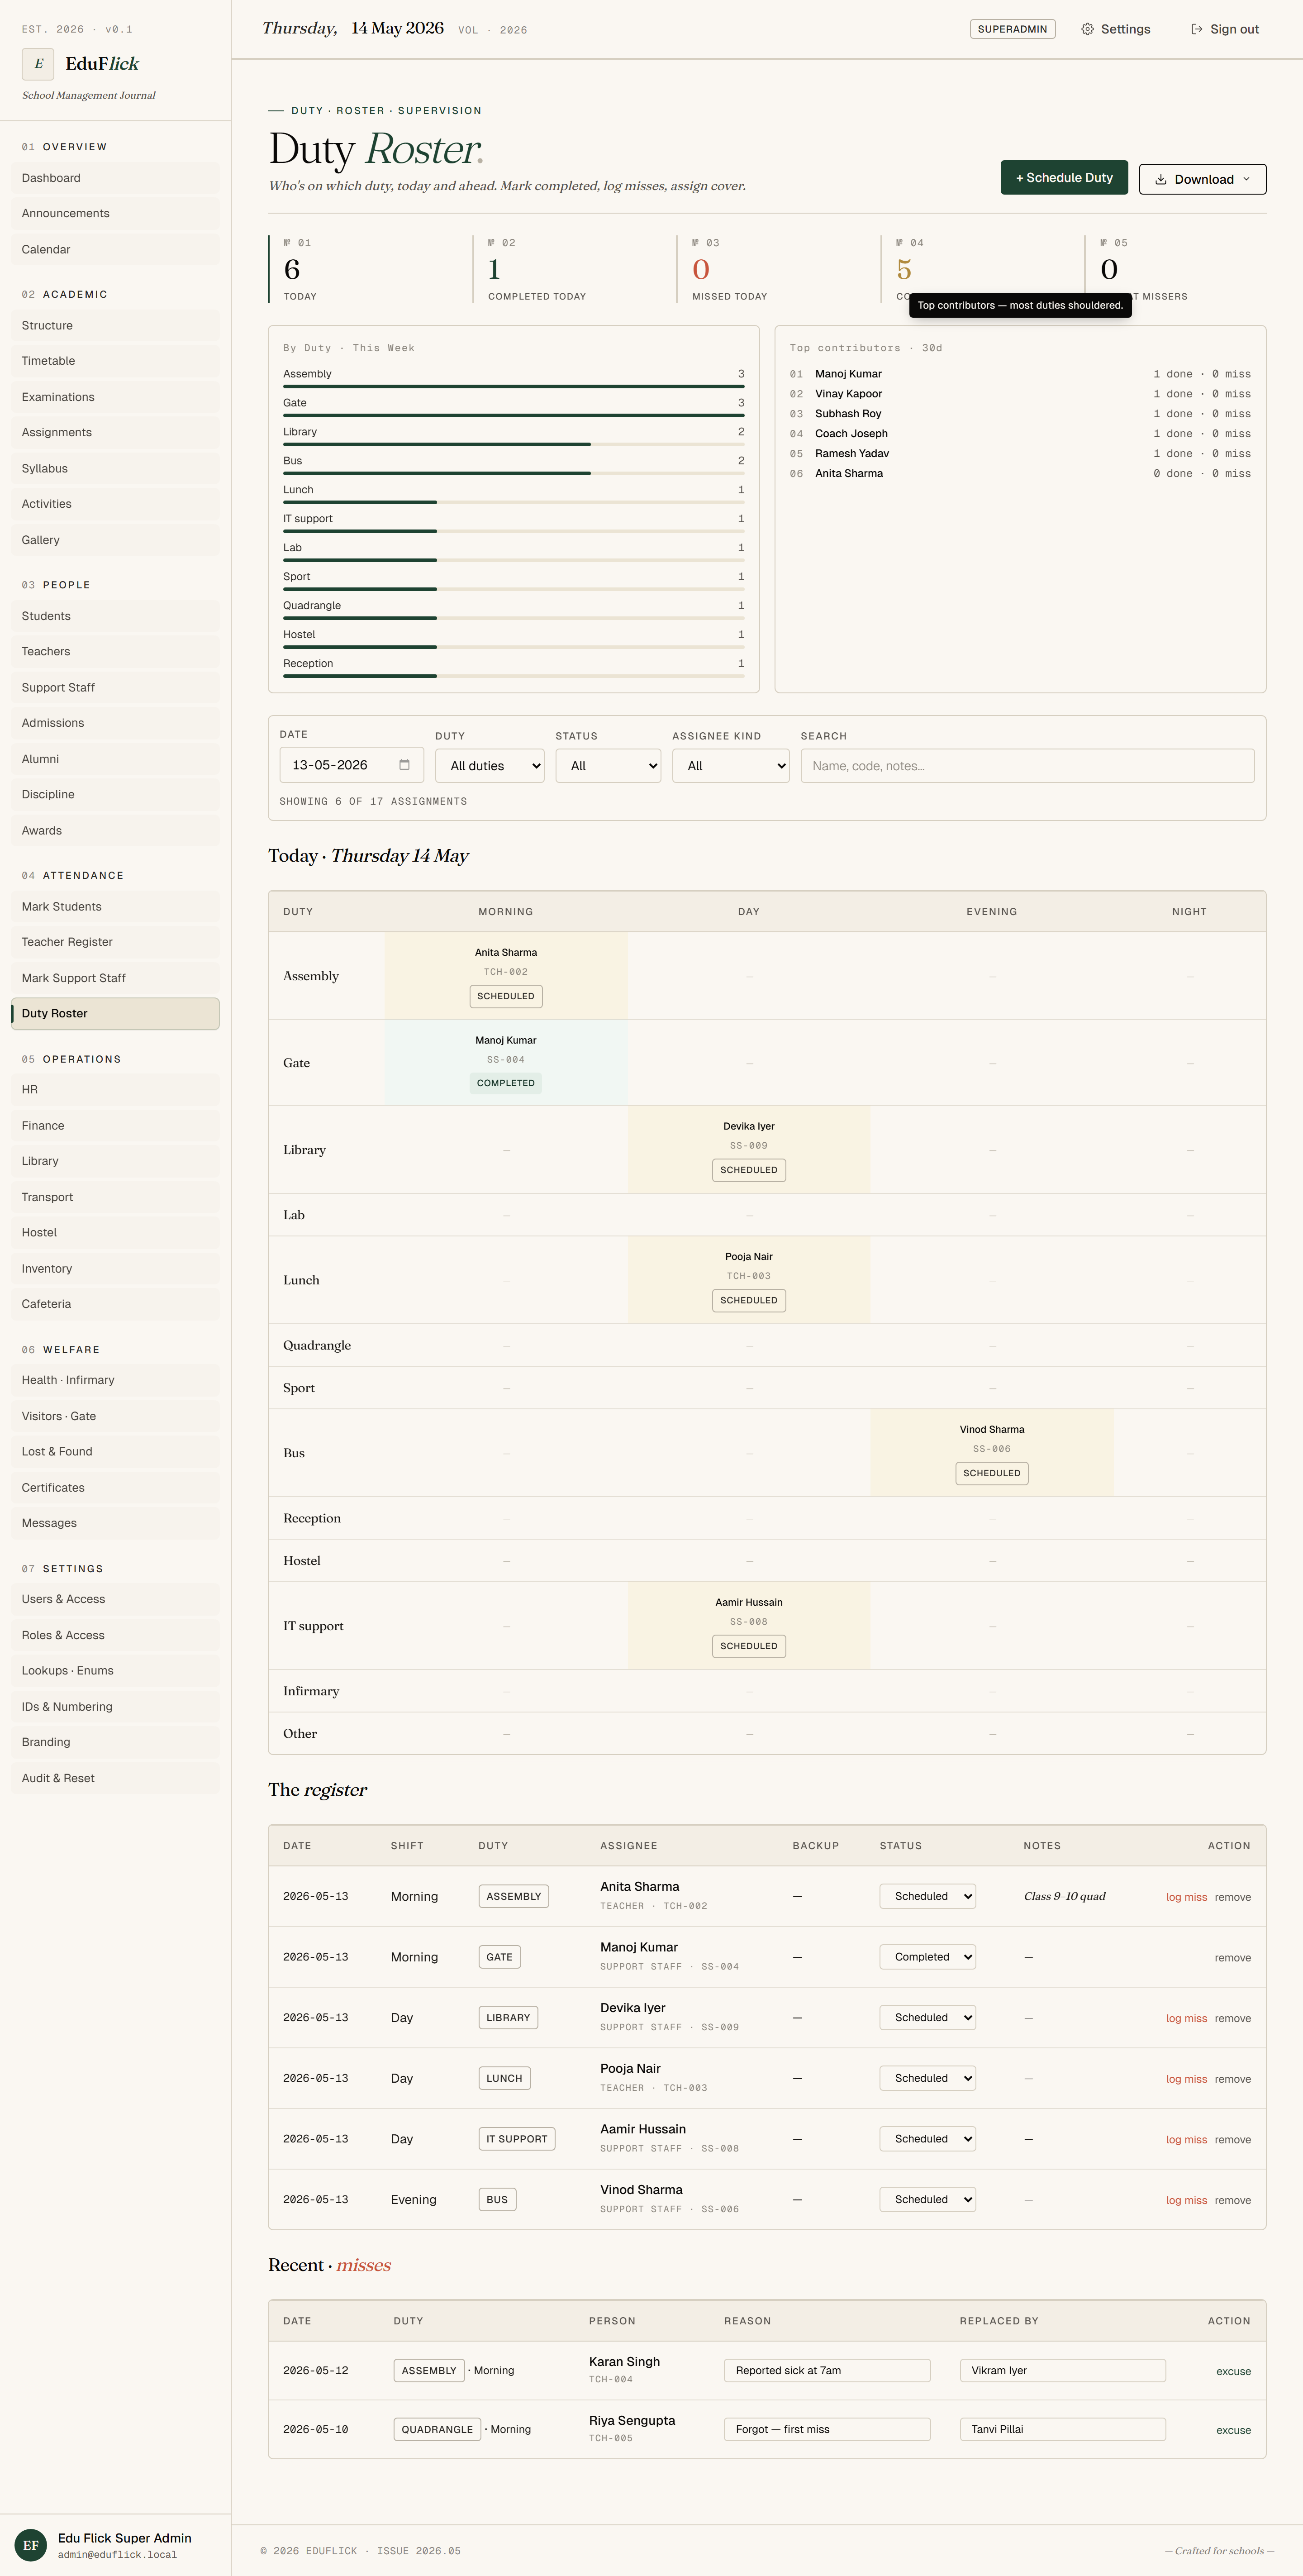Click the Class 9-10 quad note

[1065, 1896]
